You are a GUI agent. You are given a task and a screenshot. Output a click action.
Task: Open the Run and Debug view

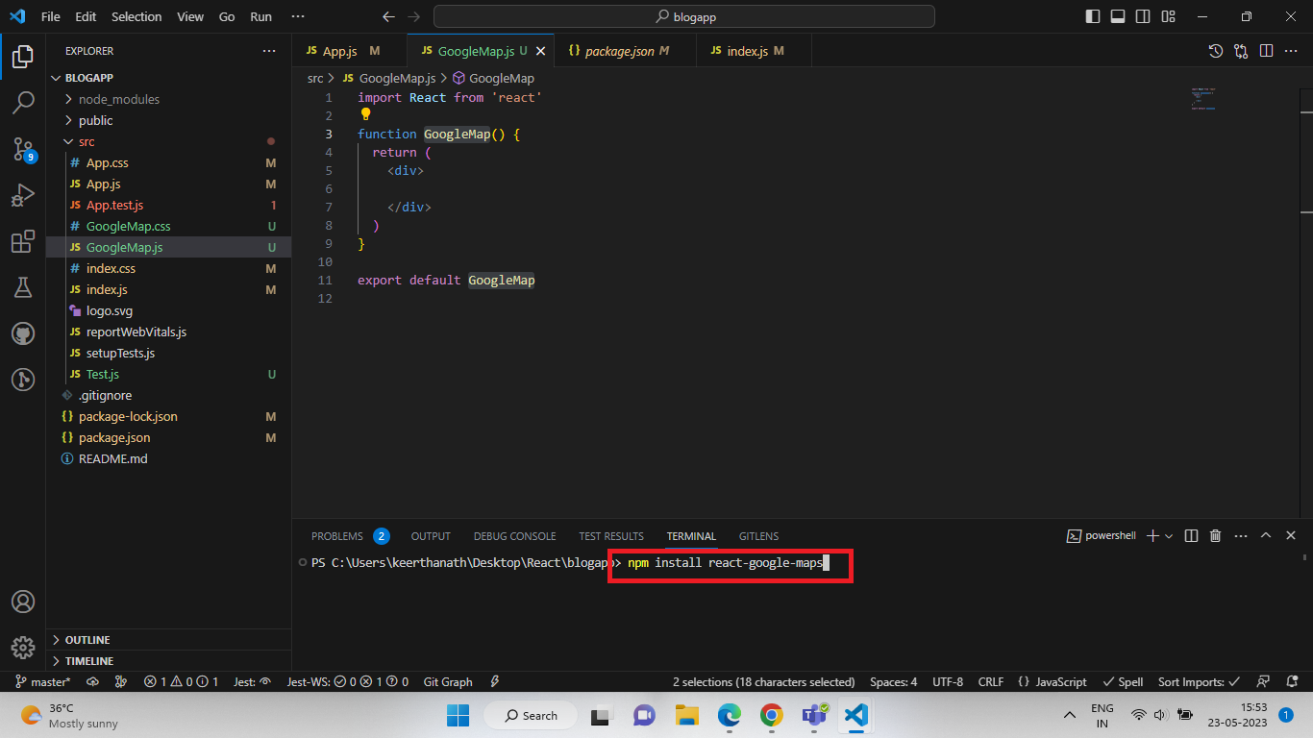tap(23, 195)
